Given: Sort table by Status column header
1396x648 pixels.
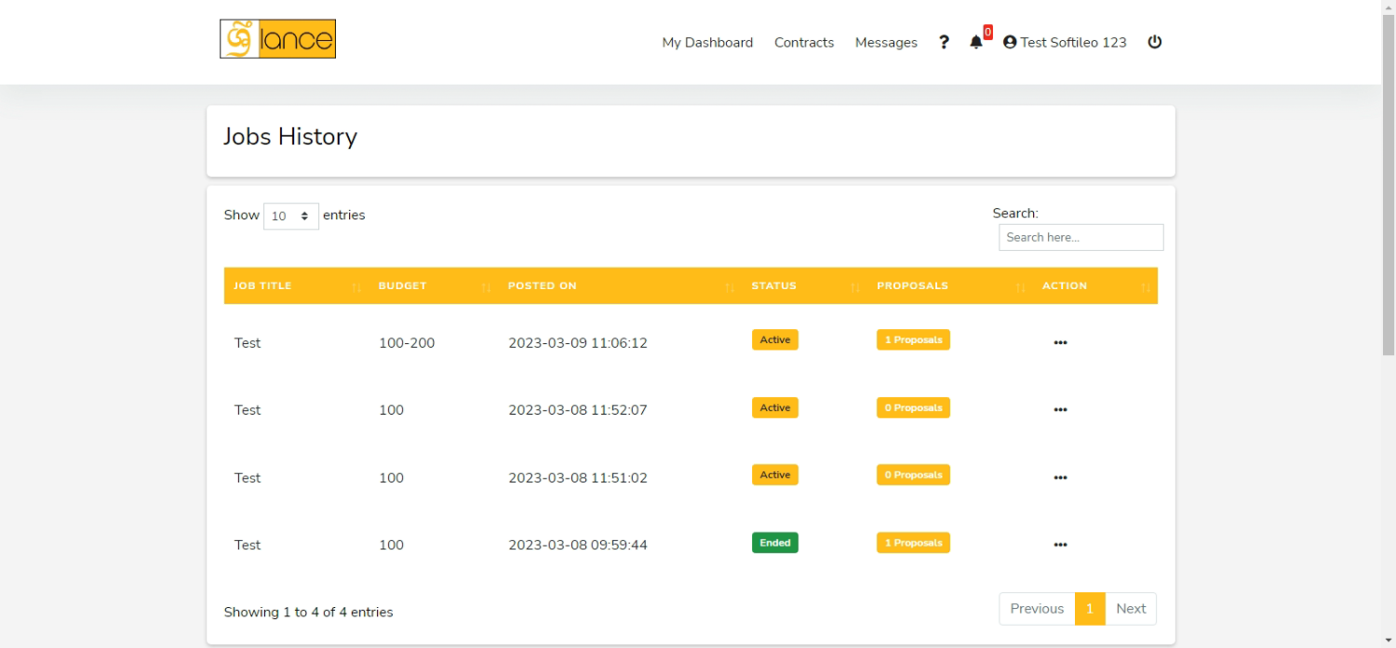Looking at the screenshot, I should [773, 285].
